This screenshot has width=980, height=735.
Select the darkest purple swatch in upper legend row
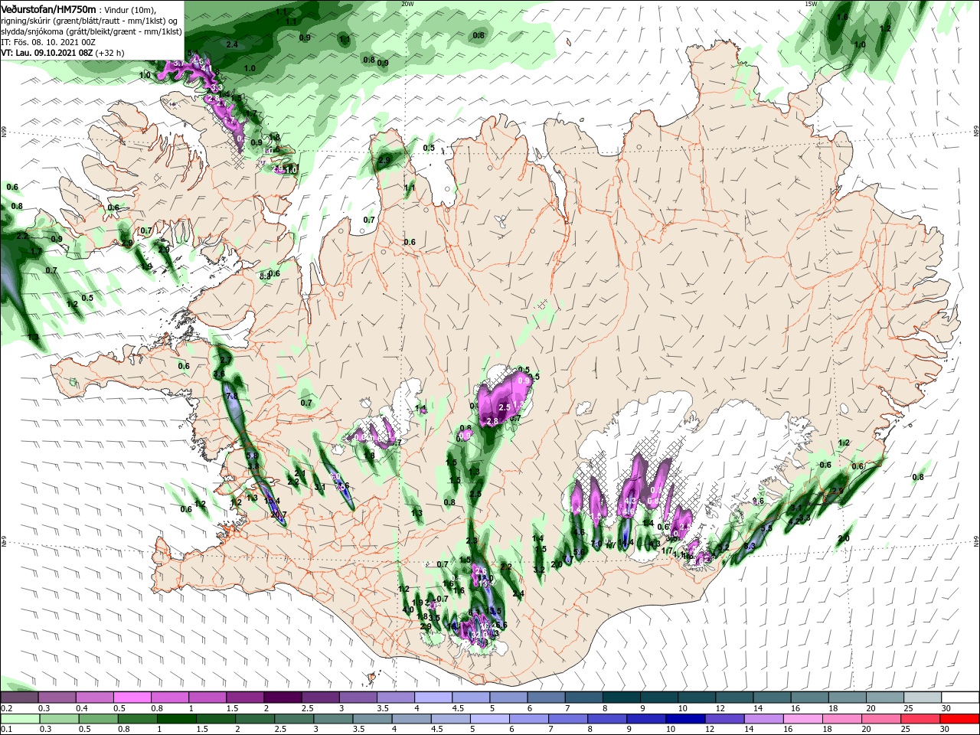(x=283, y=697)
